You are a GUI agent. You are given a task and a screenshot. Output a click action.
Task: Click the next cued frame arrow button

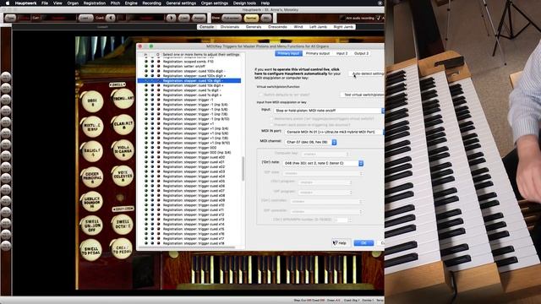pyautogui.click(x=171, y=18)
